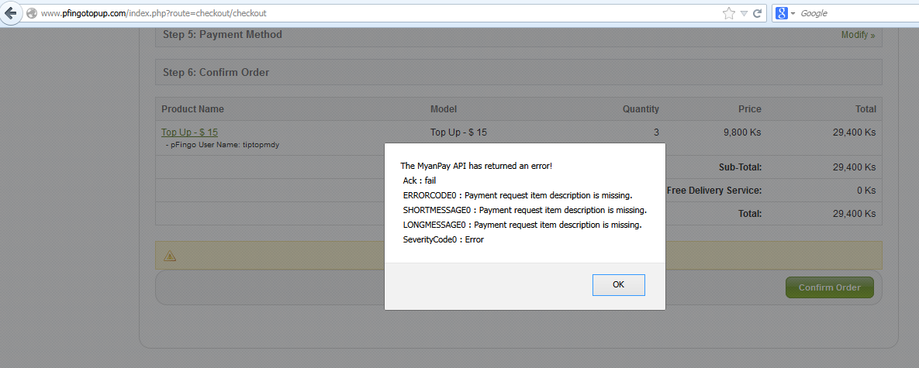
Task: Click the globe site identity icon
Action: [x=32, y=13]
